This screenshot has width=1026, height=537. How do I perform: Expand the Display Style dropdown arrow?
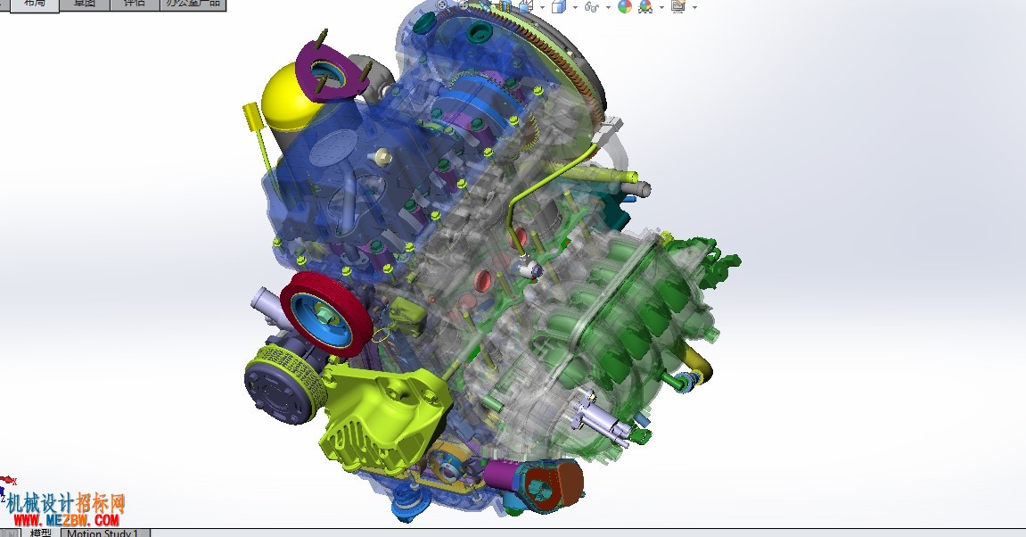click(x=575, y=8)
